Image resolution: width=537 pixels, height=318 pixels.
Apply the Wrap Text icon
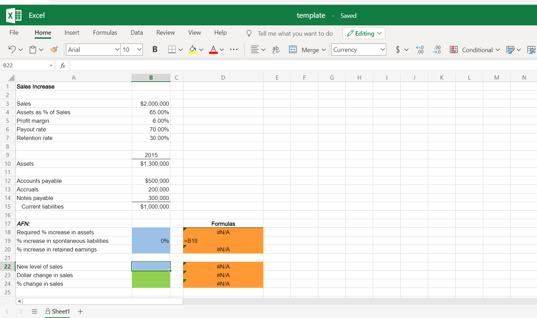click(276, 49)
